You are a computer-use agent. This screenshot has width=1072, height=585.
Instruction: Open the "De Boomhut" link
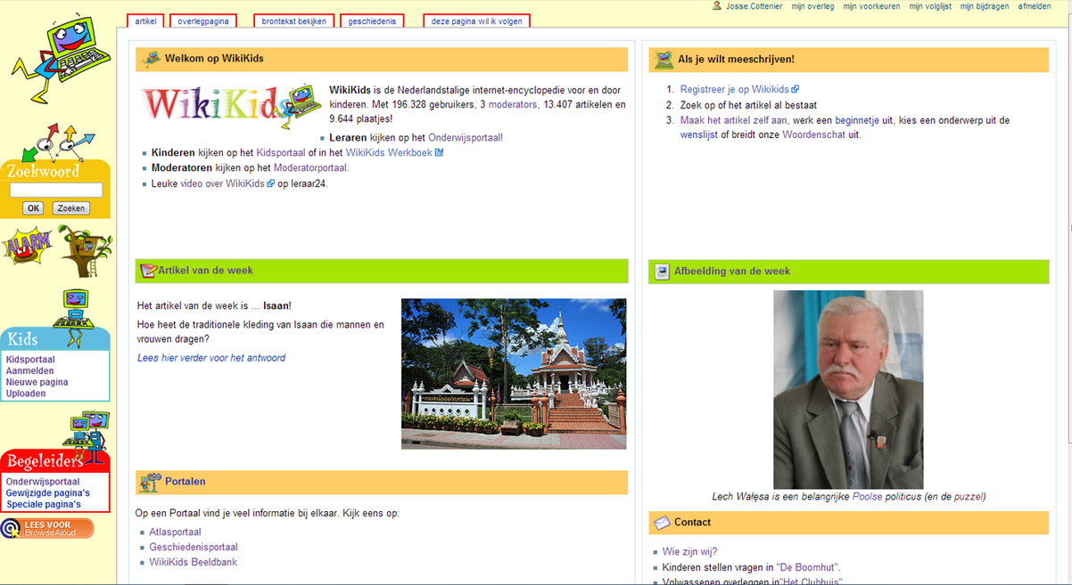(x=808, y=567)
